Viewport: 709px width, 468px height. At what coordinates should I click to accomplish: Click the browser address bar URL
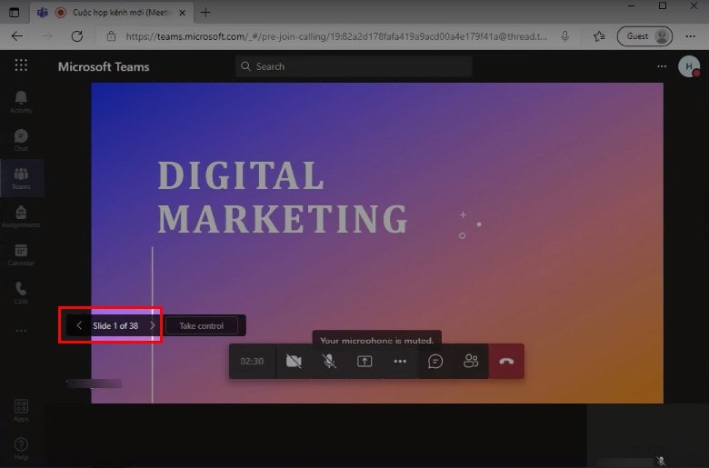(x=336, y=36)
